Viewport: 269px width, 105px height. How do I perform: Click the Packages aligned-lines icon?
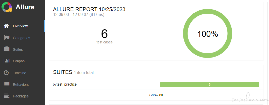[7, 96]
